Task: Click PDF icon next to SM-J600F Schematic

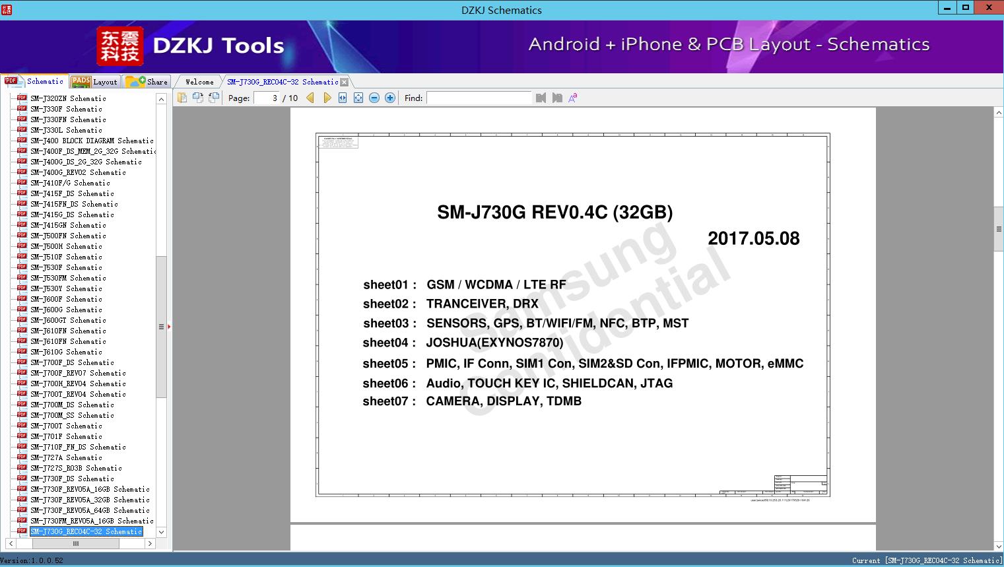Action: pyautogui.click(x=22, y=298)
